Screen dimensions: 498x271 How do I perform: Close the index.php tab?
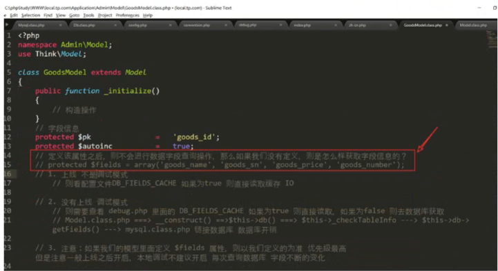[x=336, y=25]
